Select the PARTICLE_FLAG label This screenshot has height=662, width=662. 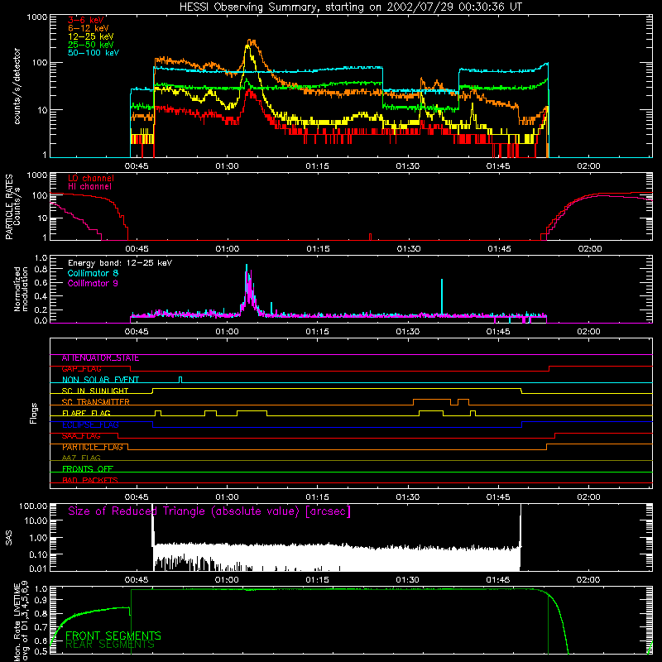coord(93,447)
